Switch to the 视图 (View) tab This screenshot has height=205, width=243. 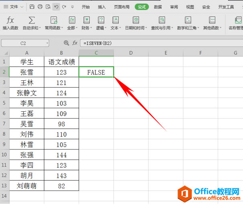tap(190, 7)
